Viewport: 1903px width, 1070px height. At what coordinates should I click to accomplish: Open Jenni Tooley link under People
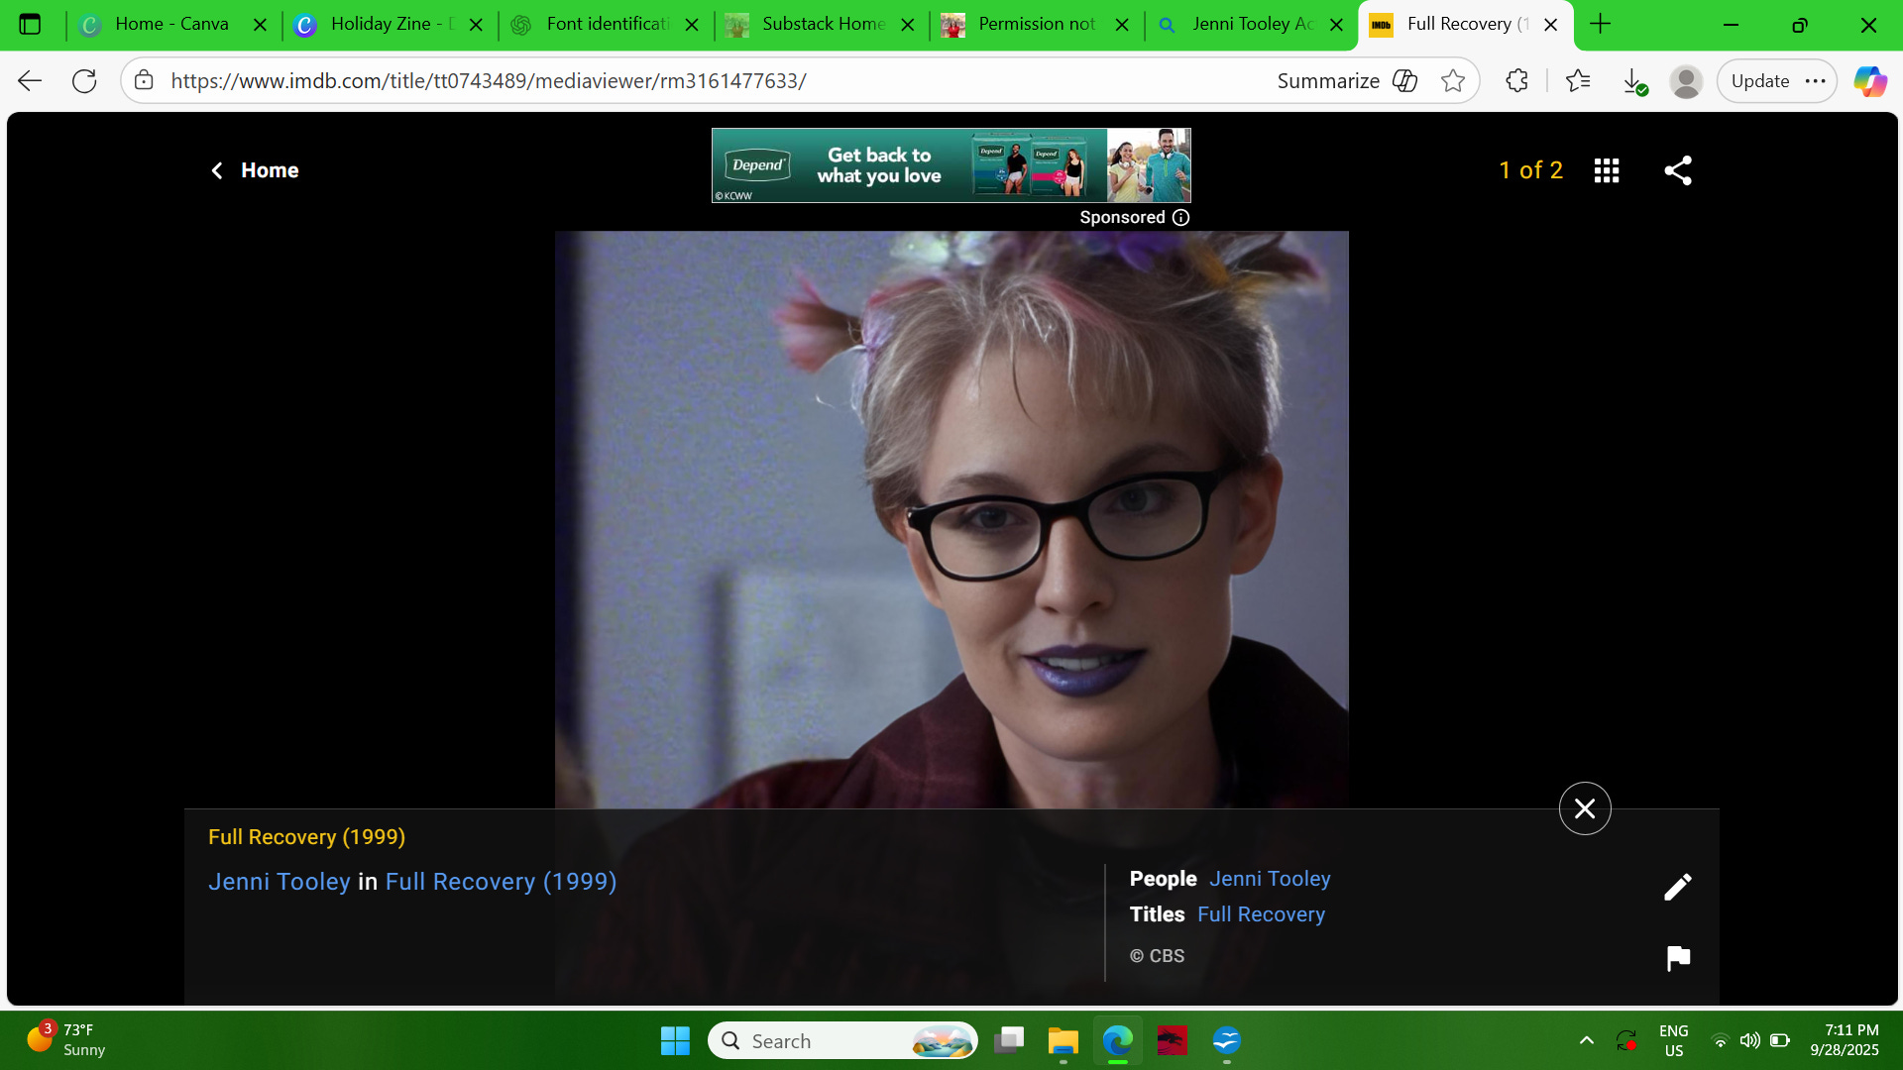tap(1269, 879)
